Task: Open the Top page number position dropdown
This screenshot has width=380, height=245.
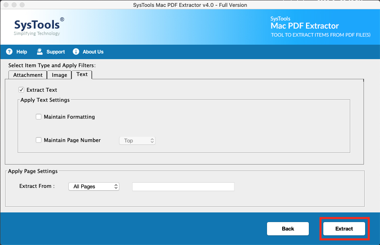Action: [137, 141]
